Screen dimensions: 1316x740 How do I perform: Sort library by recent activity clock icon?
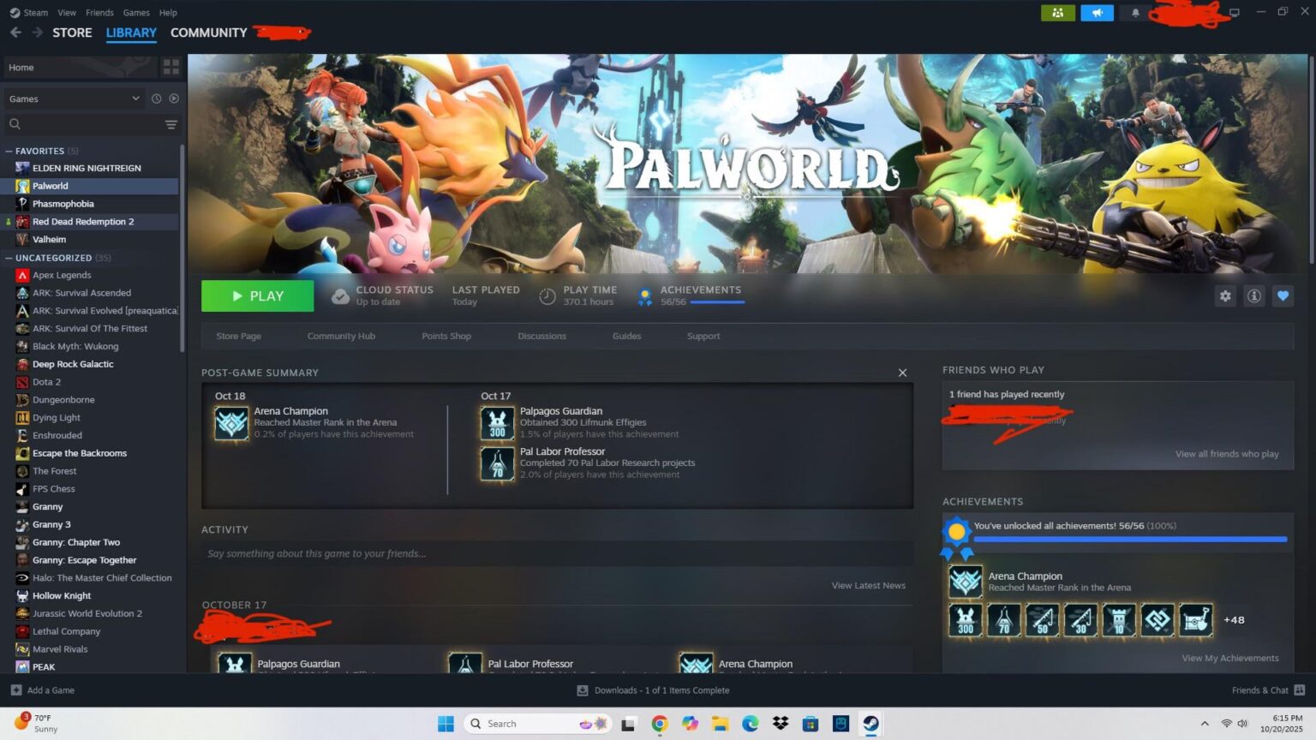156,98
